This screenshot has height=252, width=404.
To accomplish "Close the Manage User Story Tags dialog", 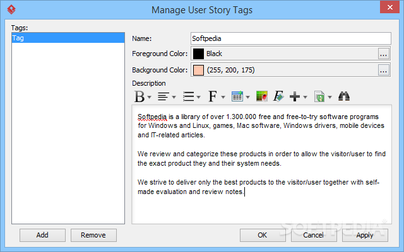I will point(390,7).
